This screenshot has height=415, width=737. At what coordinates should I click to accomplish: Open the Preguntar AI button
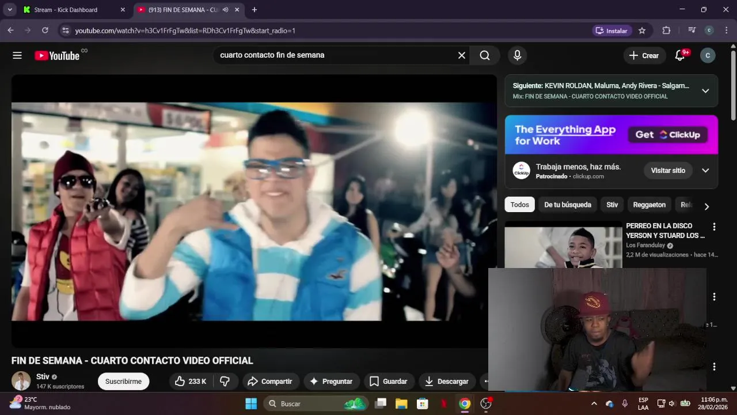point(331,381)
